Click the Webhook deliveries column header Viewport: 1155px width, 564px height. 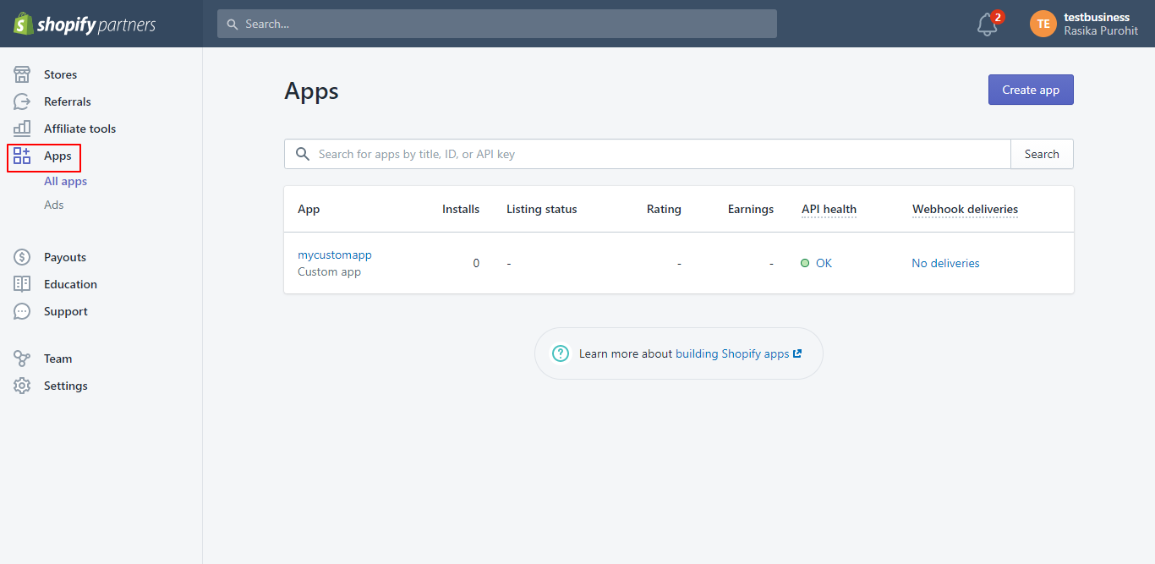[965, 209]
